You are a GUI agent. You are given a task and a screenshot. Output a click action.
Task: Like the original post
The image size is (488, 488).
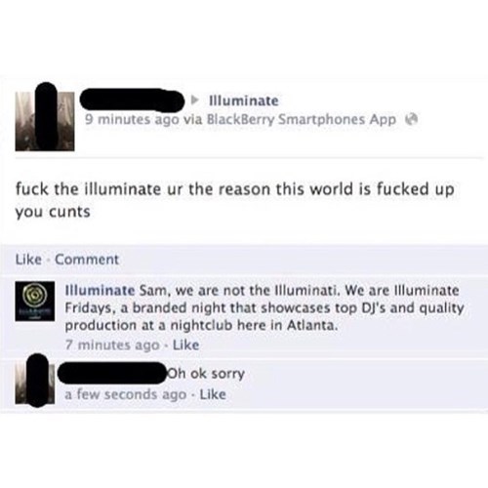click(28, 260)
